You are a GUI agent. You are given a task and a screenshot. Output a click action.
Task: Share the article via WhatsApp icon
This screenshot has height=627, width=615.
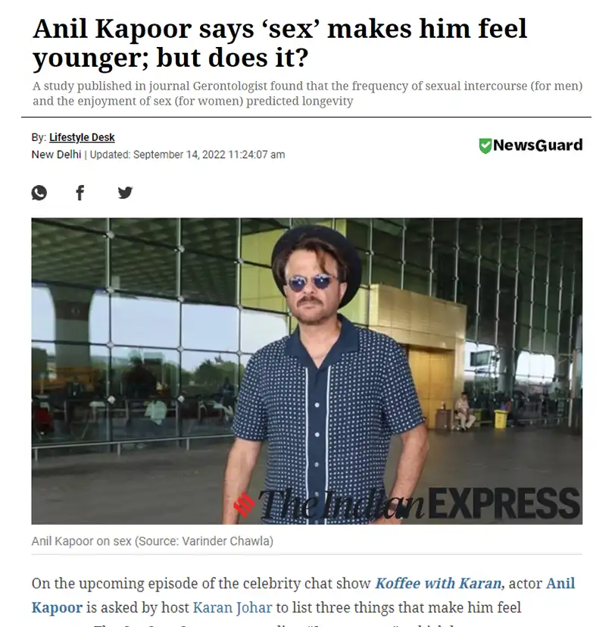click(x=39, y=193)
